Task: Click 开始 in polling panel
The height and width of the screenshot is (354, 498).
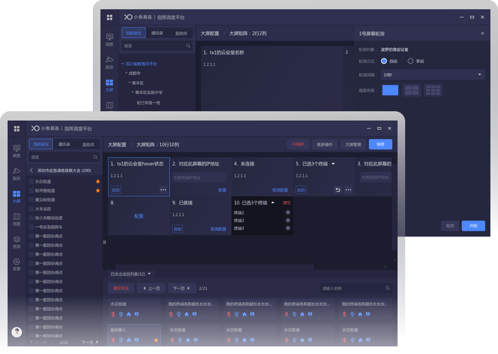Action: (473, 225)
